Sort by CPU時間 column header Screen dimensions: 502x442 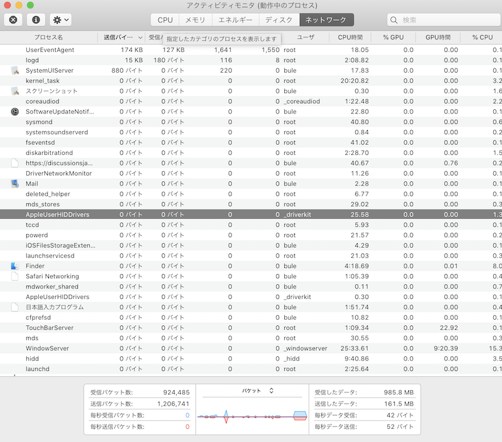350,38
